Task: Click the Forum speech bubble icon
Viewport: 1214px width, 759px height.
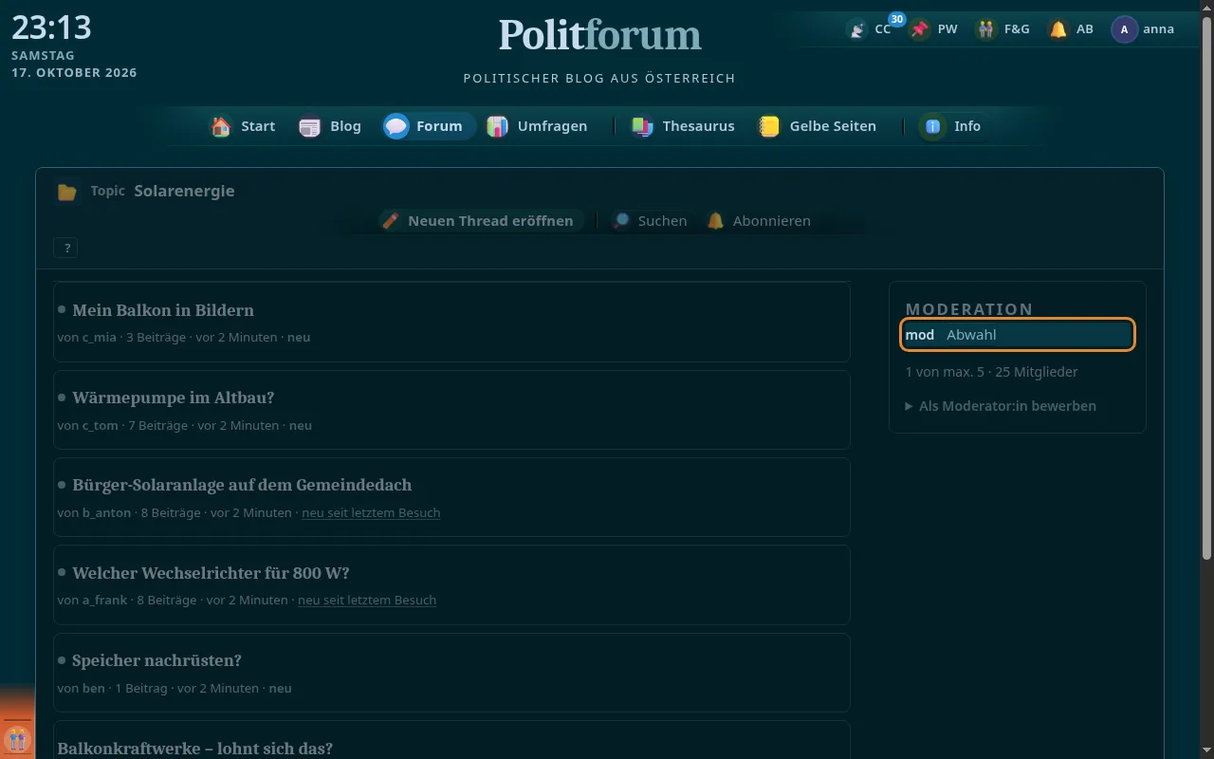Action: point(396,126)
